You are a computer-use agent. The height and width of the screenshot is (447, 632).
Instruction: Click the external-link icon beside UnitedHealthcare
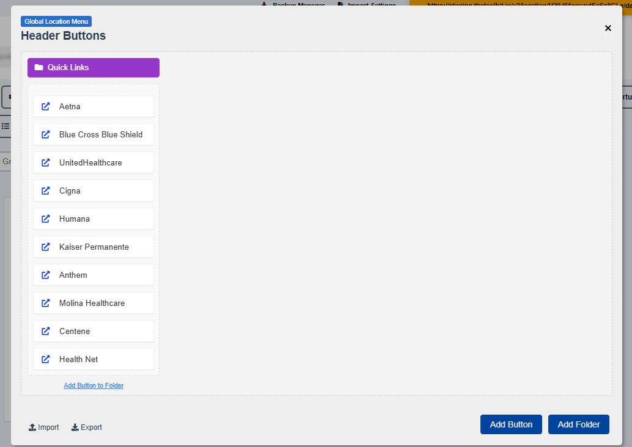46,162
